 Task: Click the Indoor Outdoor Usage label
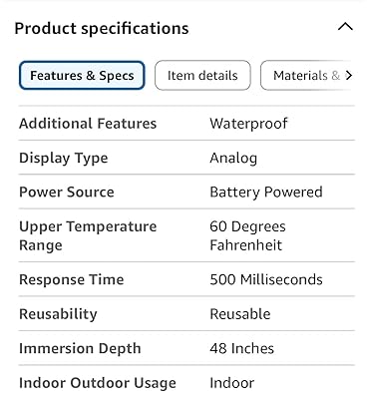98,383
